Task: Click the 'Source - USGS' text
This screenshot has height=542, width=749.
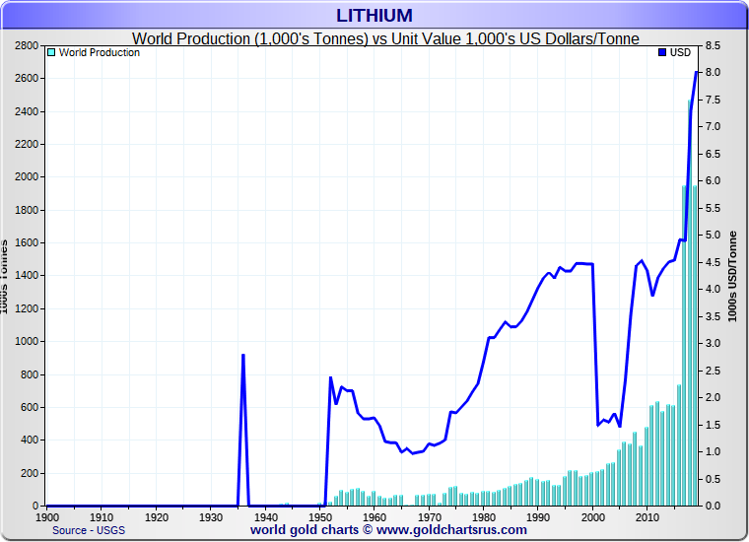Action: tap(89, 530)
